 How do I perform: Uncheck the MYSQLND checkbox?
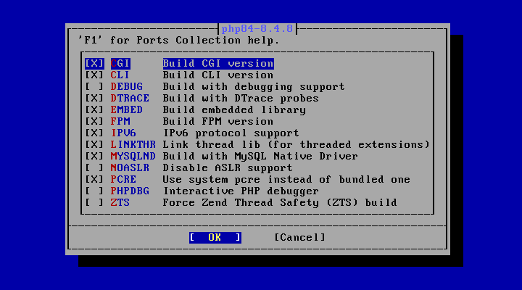(94, 156)
